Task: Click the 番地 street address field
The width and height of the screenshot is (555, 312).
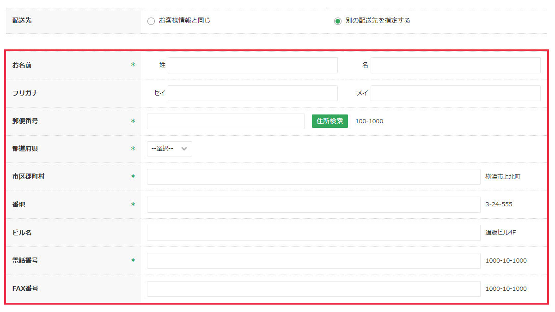Action: [313, 205]
